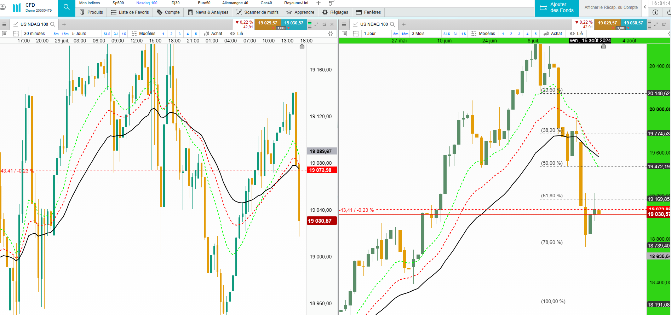Image resolution: width=671 pixels, height=315 pixels.
Task: Select the Sp500 indices tab
Action: click(x=118, y=3)
